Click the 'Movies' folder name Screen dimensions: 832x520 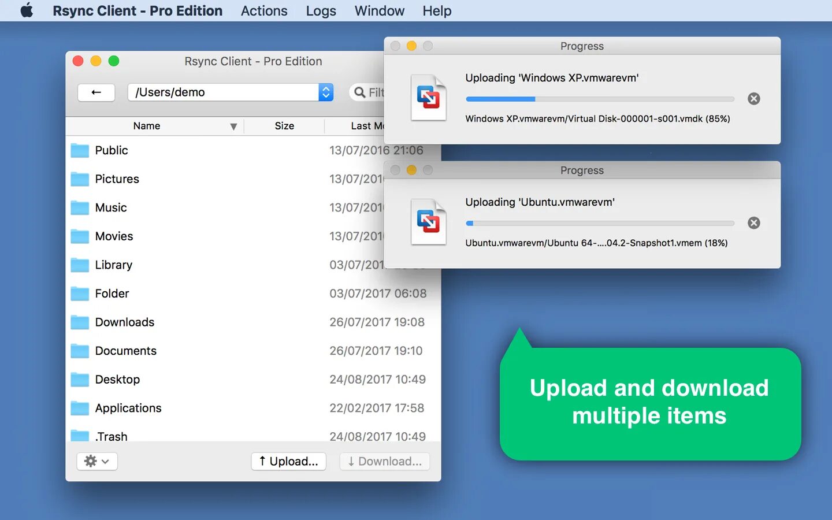[x=114, y=236]
